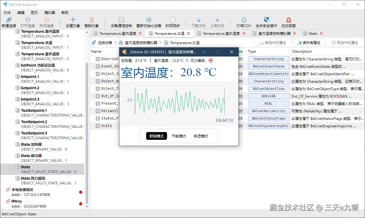
Task: Click the 删除对象 trash icon
Action: (92, 20)
